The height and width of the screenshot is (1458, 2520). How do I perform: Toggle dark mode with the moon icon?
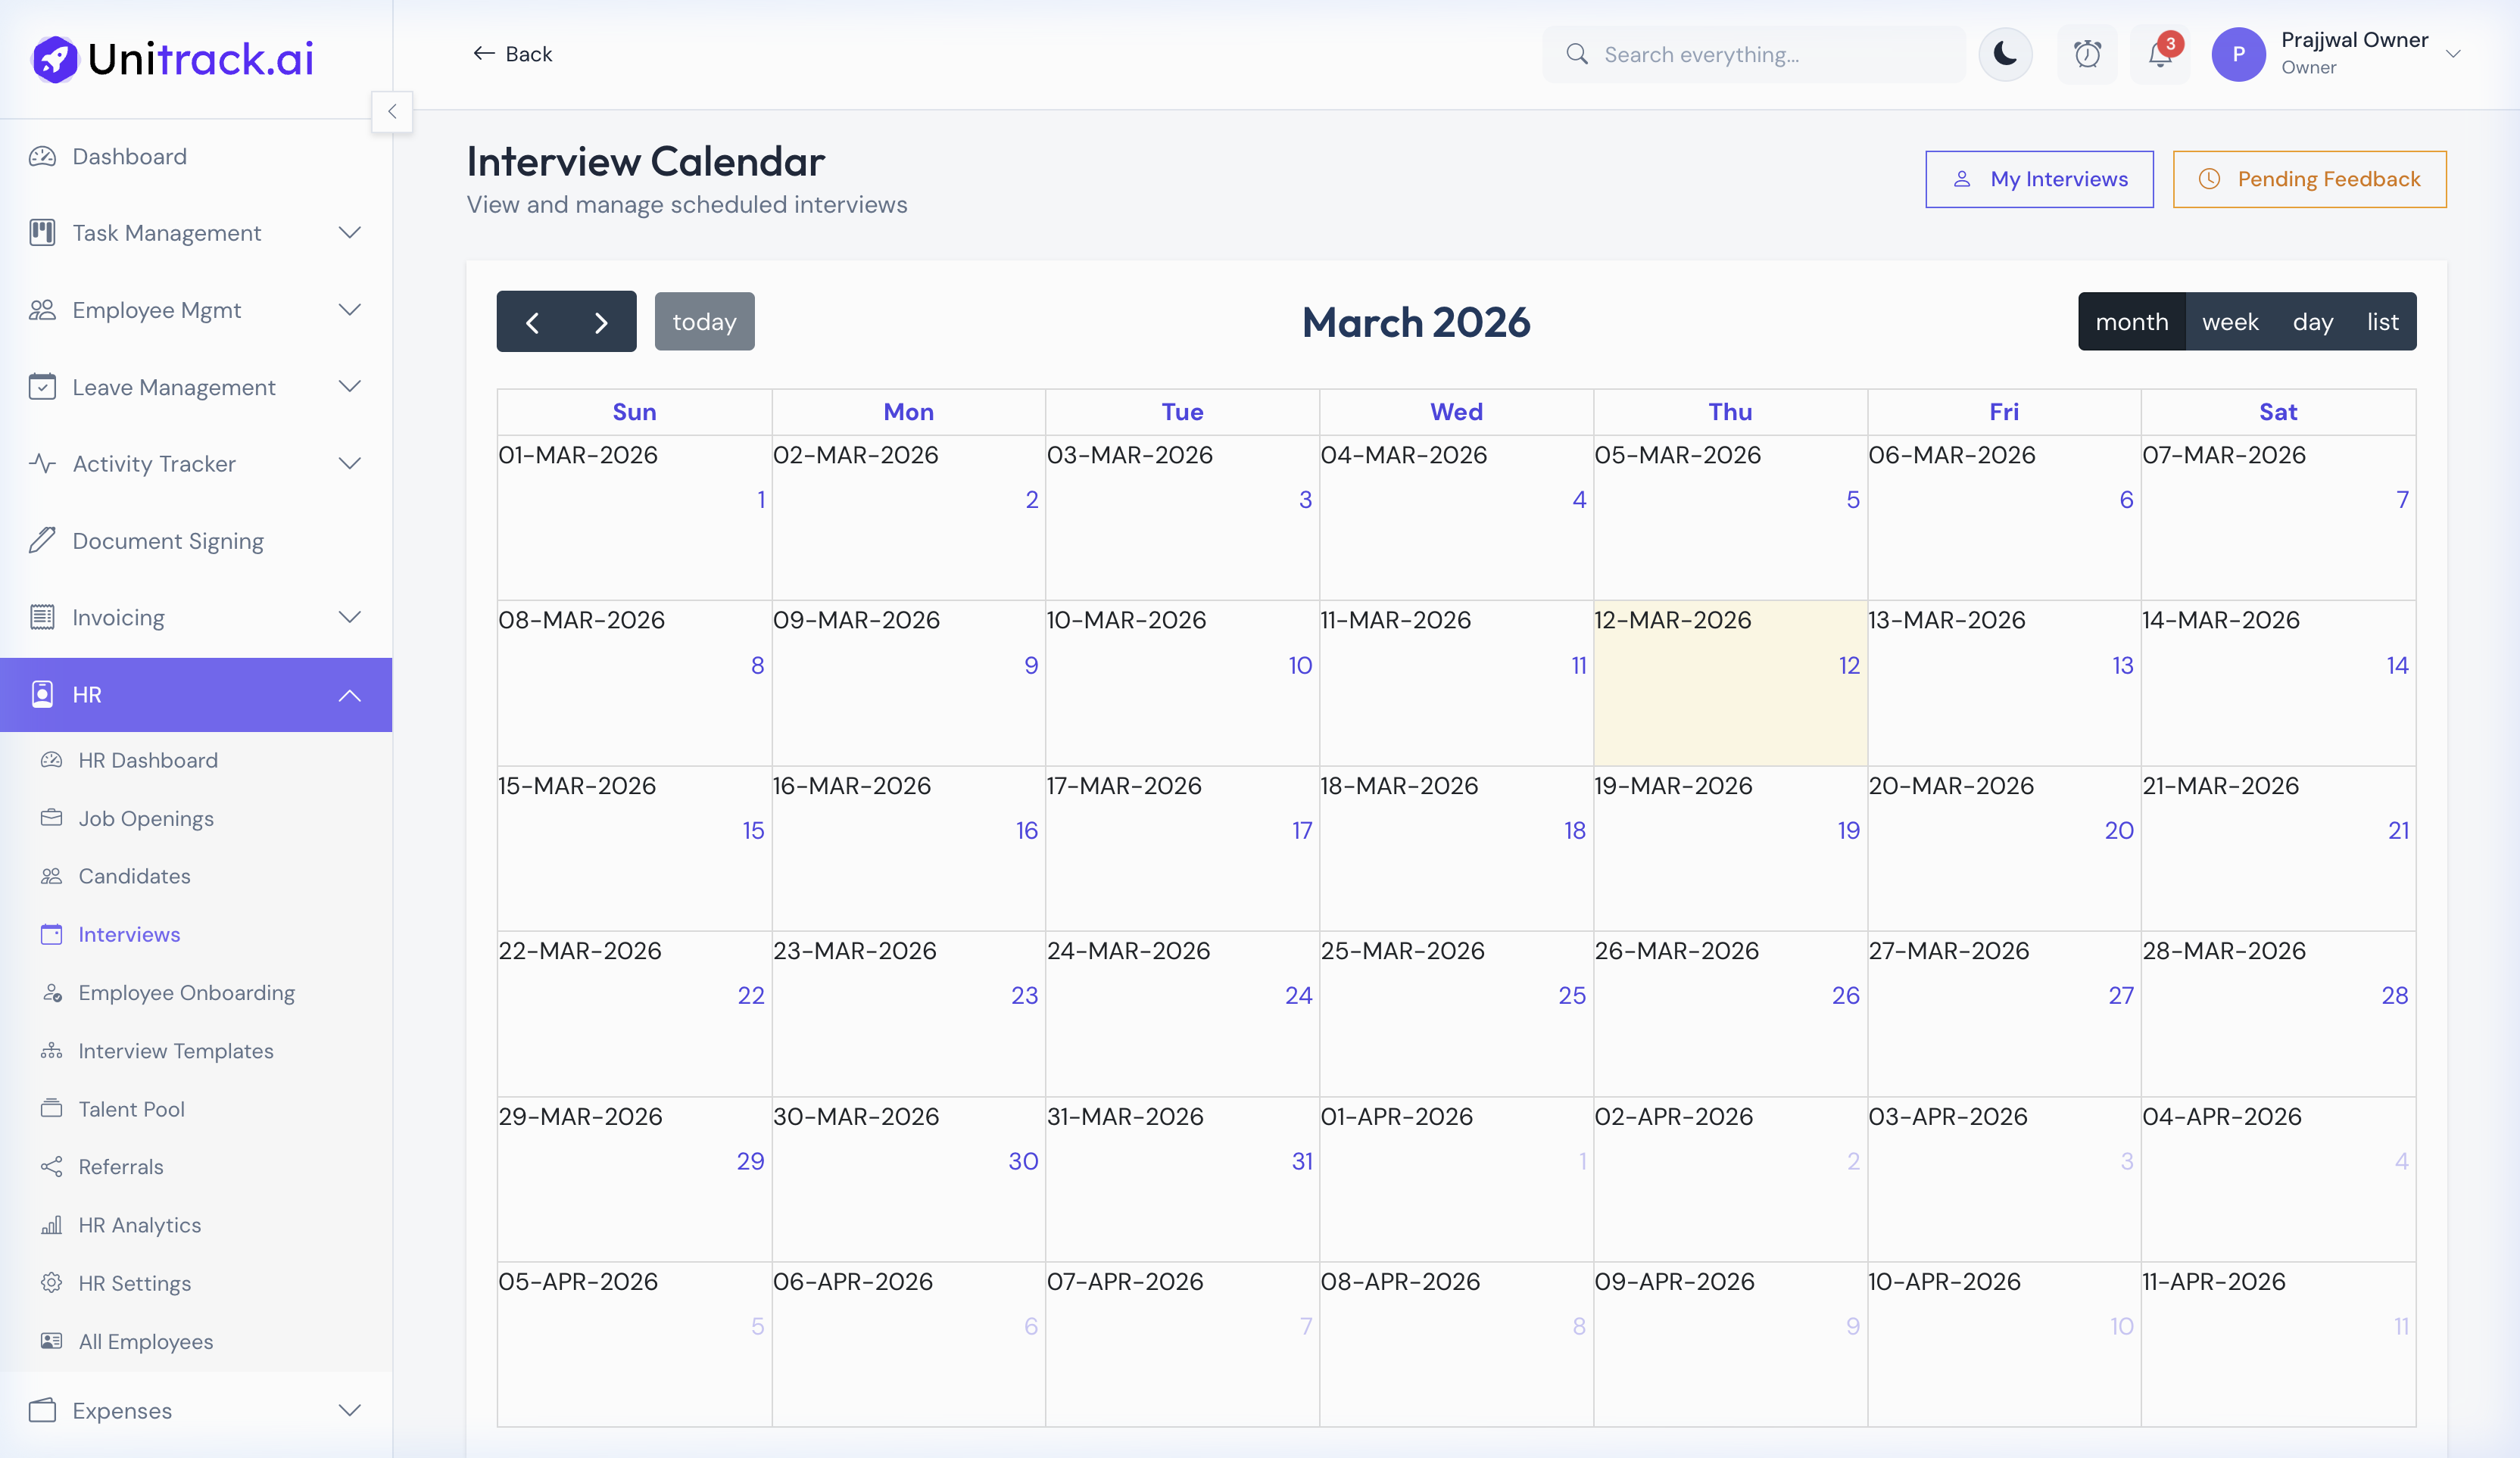2005,54
